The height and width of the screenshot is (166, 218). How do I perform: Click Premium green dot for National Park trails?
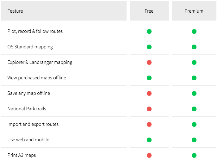194,109
